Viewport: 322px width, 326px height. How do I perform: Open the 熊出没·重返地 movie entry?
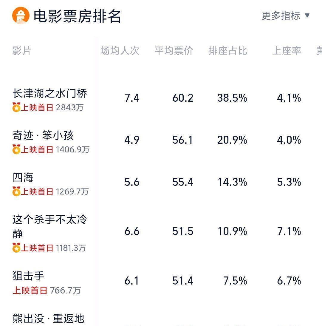tap(48, 319)
